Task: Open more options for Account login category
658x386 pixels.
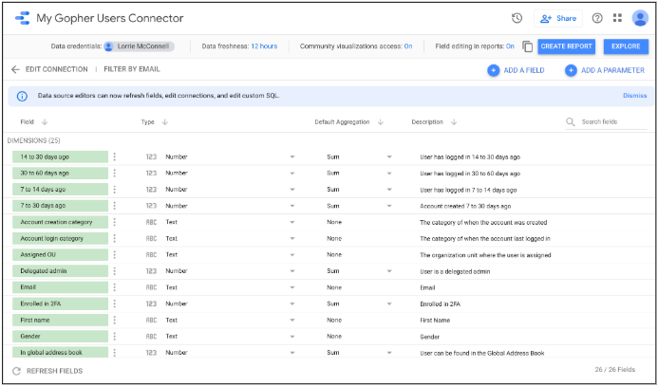Action: [x=115, y=238]
